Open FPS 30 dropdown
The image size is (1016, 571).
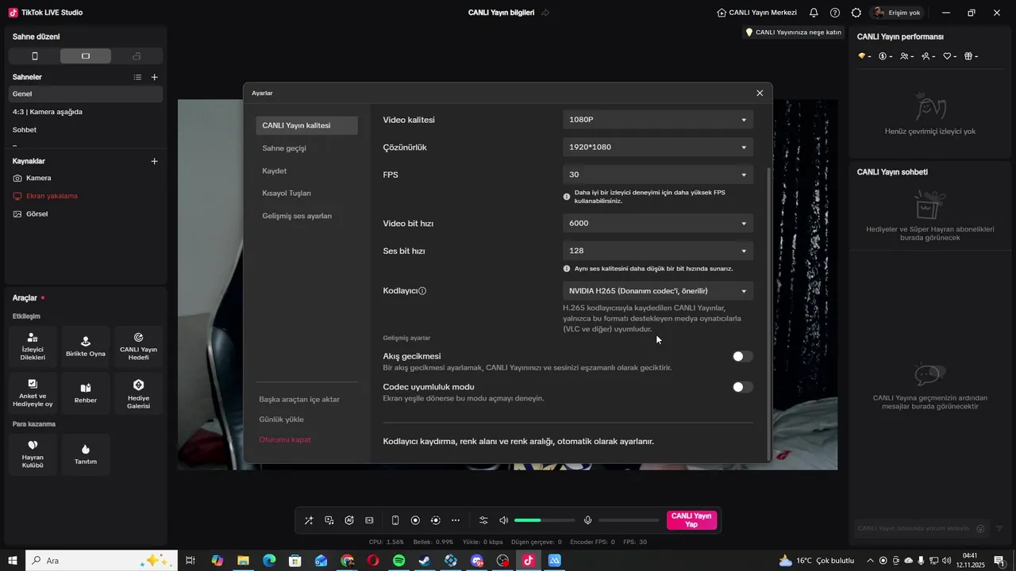click(658, 174)
